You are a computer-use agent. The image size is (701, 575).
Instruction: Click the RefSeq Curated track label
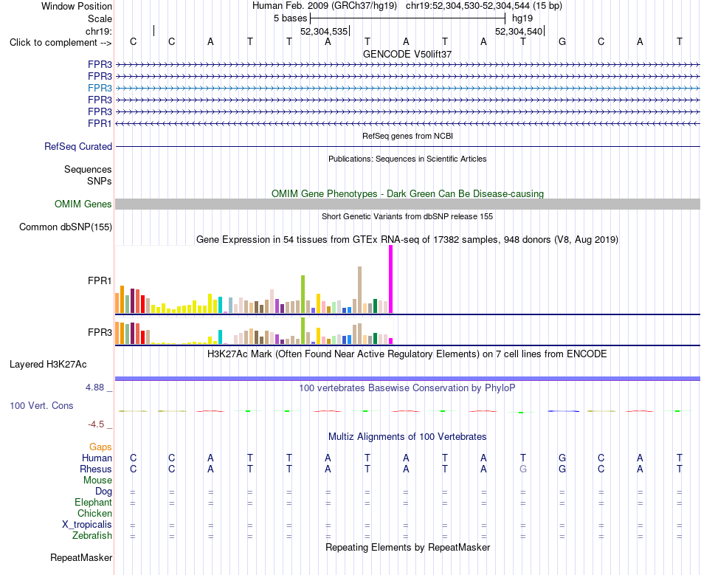(x=78, y=147)
